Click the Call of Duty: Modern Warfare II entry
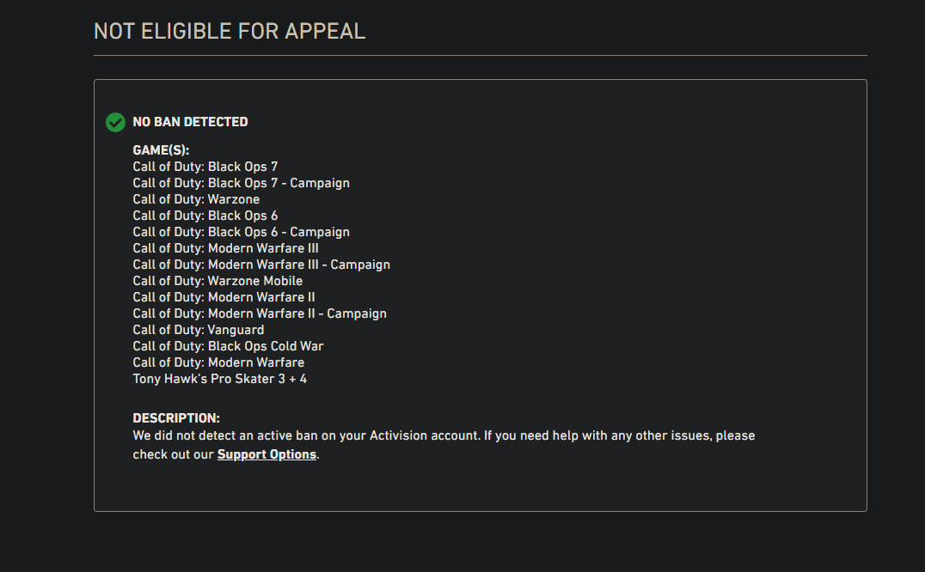 224,297
